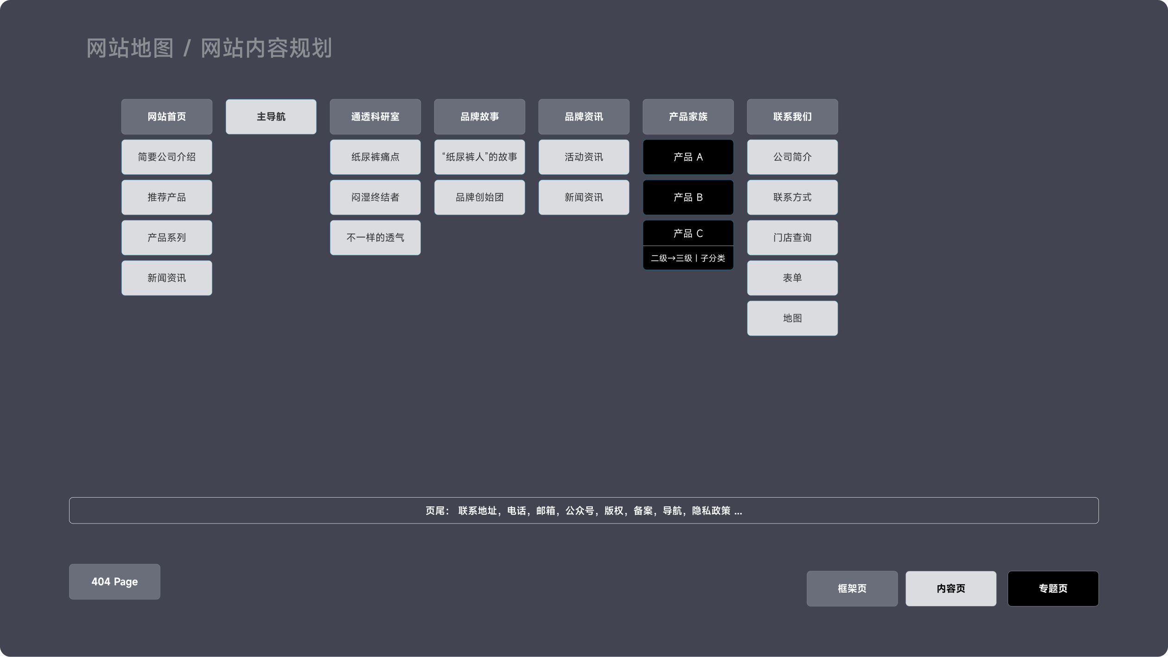1168x657 pixels.
Task: Click the 品牌创始团 box
Action: coord(479,197)
